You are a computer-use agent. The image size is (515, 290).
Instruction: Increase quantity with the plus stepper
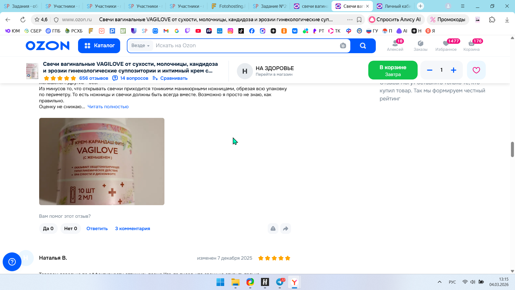[x=453, y=70]
